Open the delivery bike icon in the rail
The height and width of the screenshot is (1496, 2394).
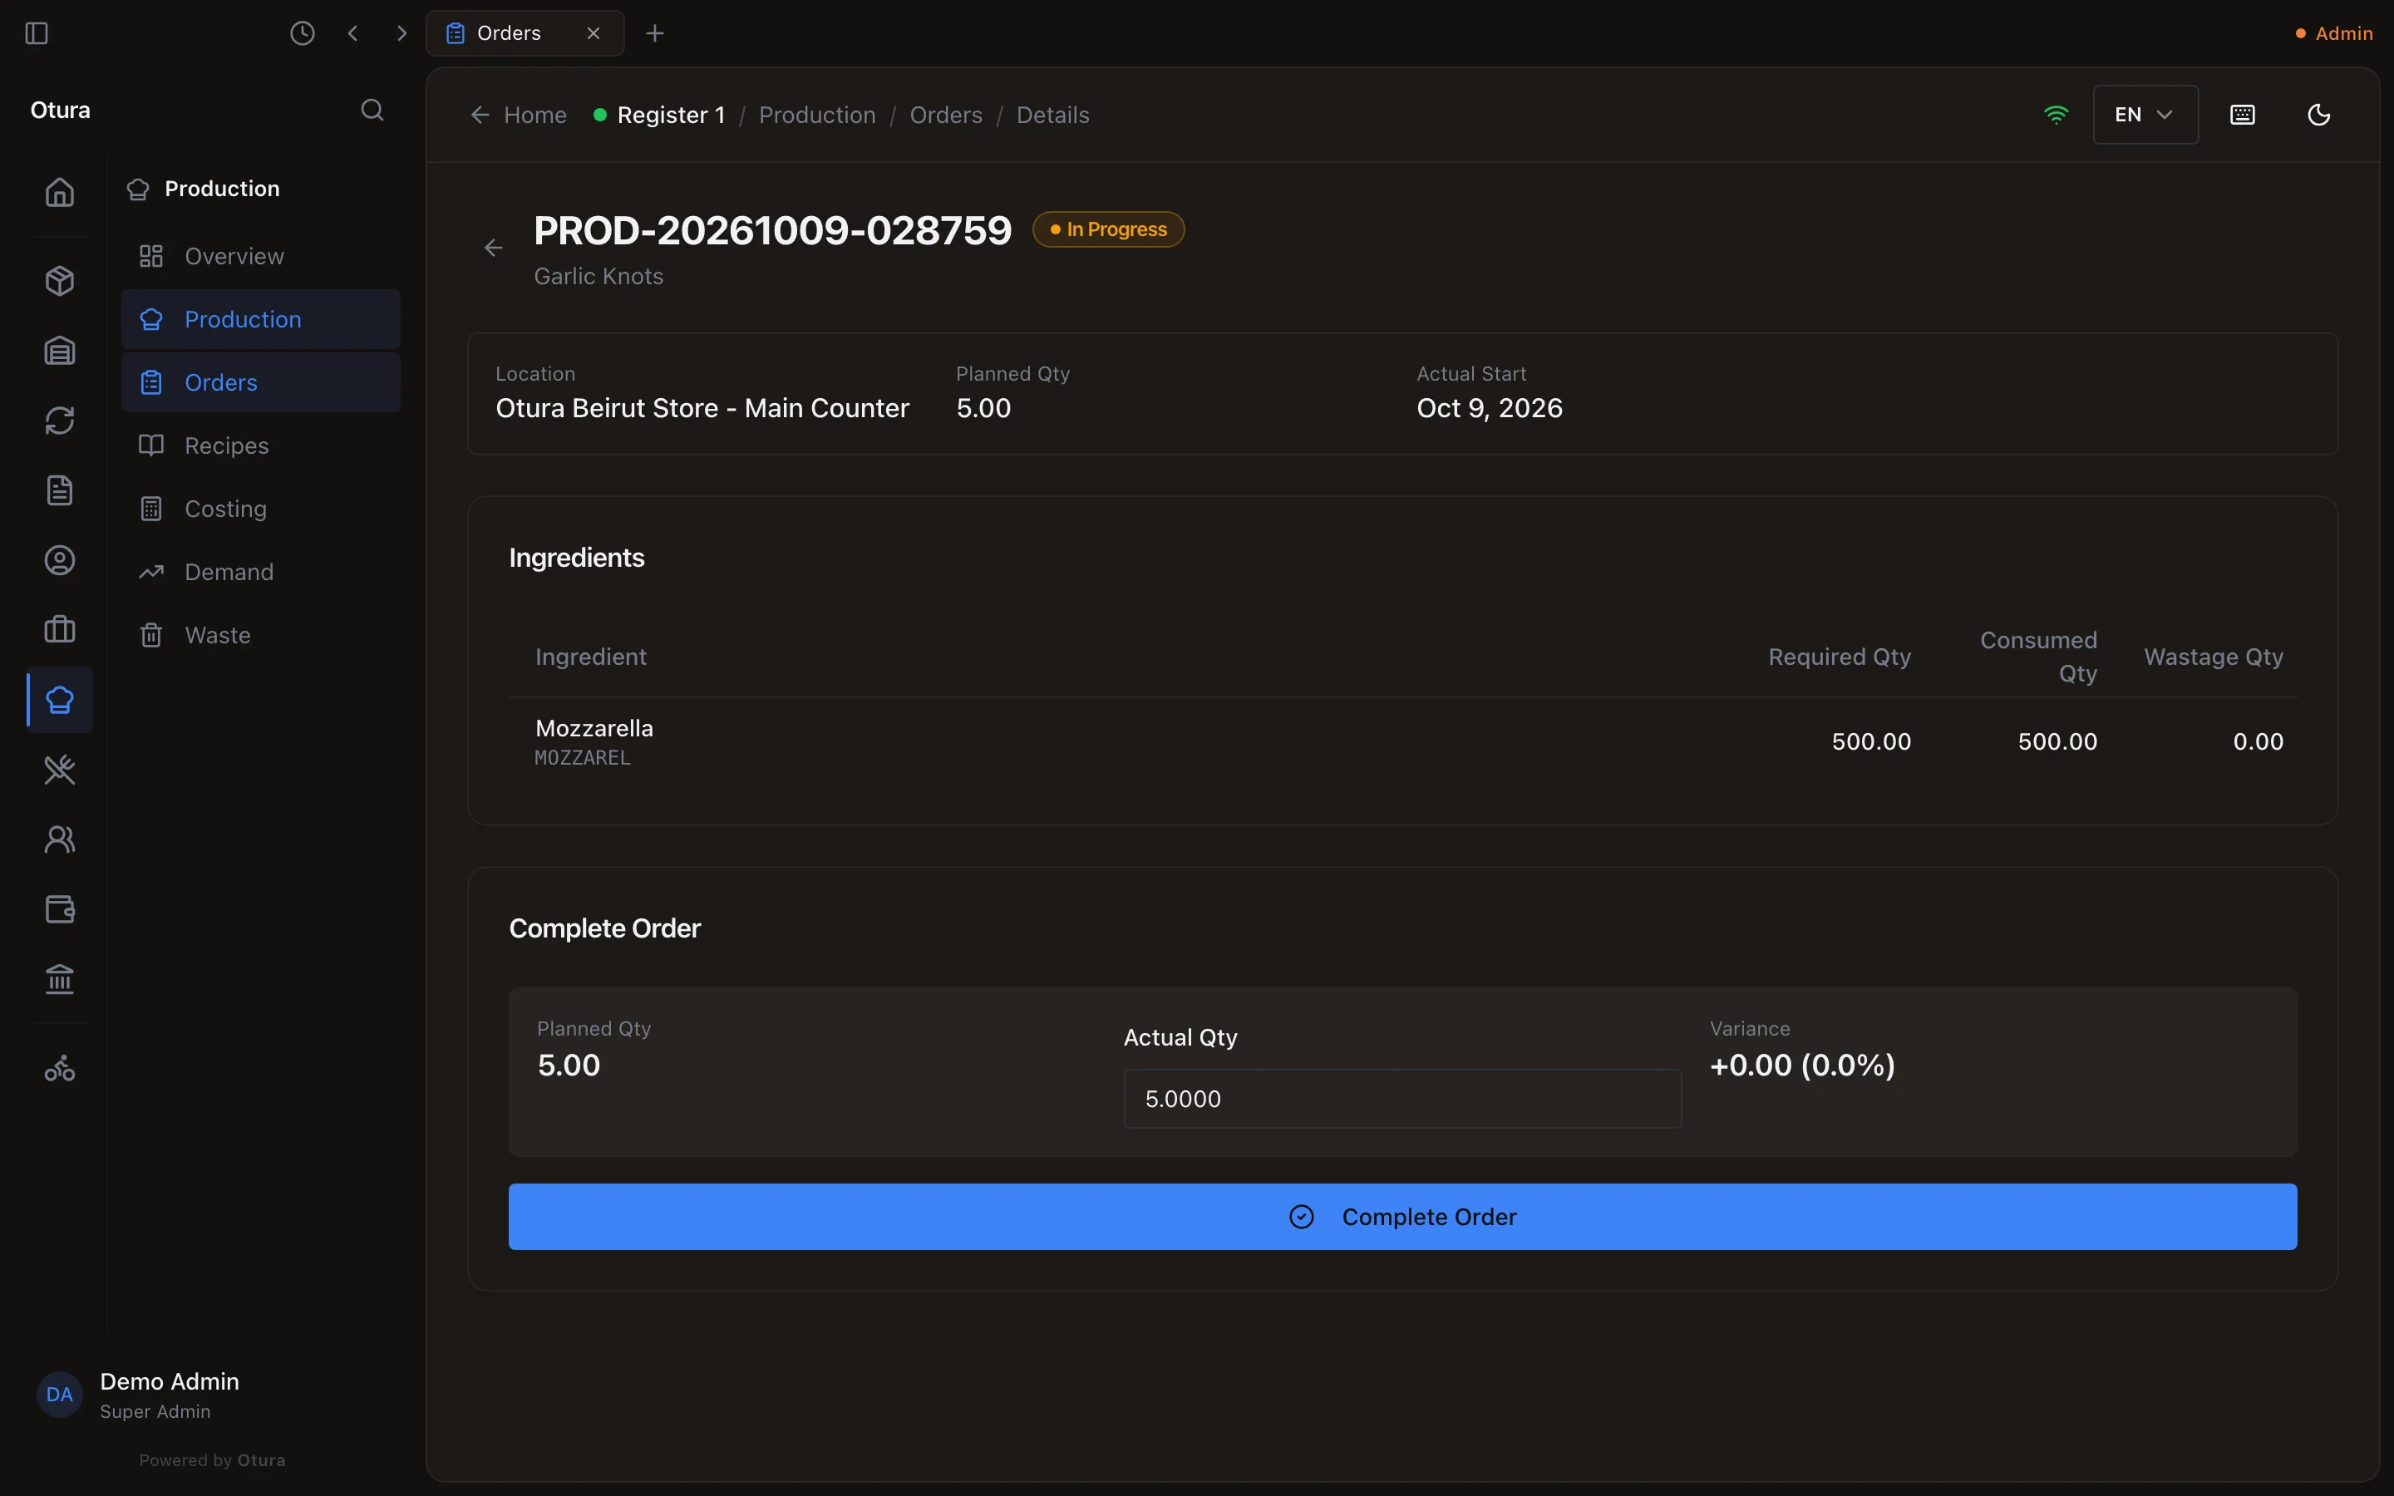[x=59, y=1068]
